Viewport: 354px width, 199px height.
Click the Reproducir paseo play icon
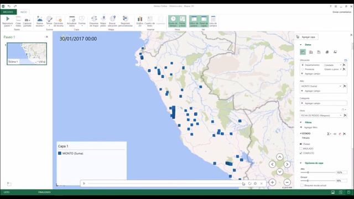[8, 19]
